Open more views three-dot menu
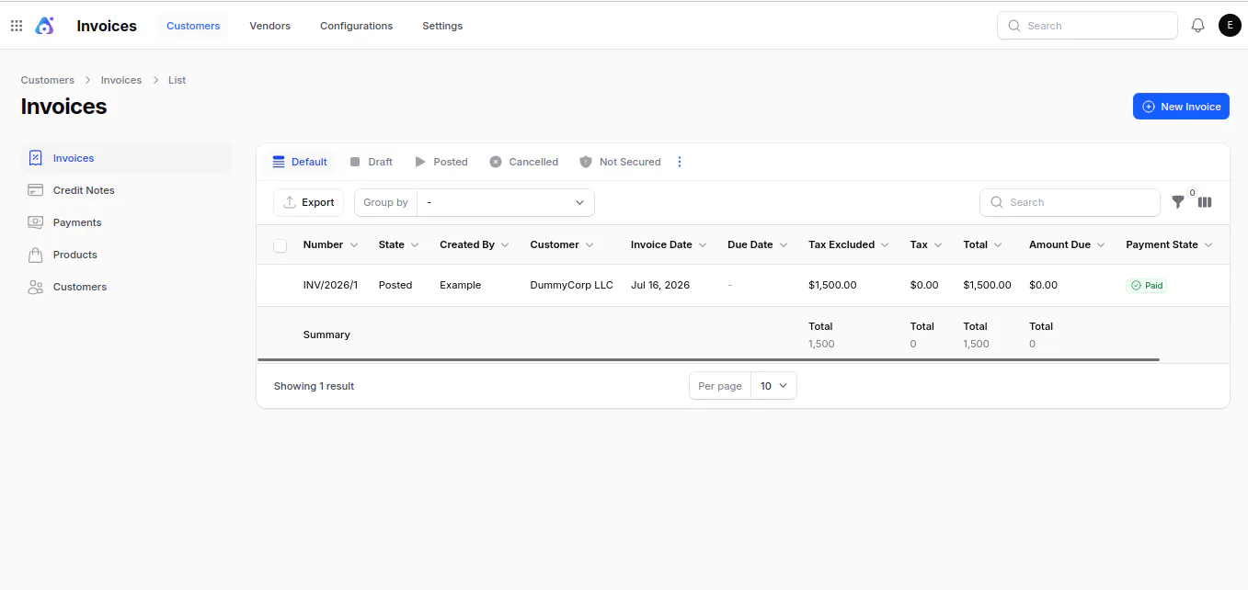The width and height of the screenshot is (1248, 590). [680, 162]
